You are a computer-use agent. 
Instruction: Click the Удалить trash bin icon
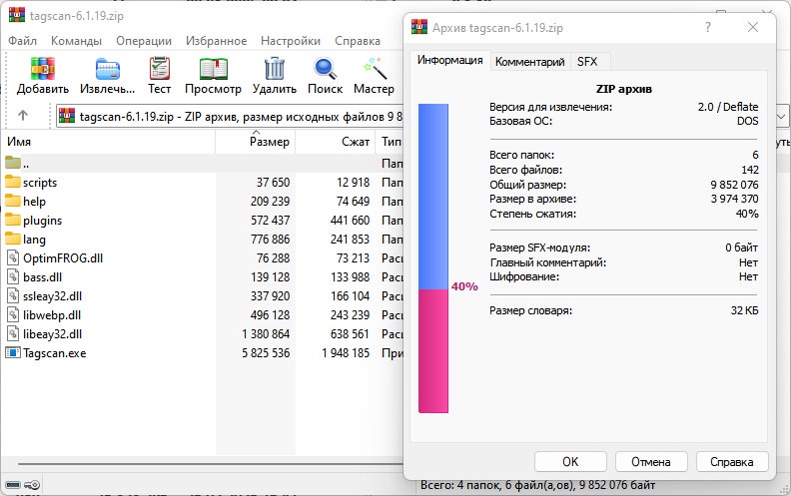275,69
